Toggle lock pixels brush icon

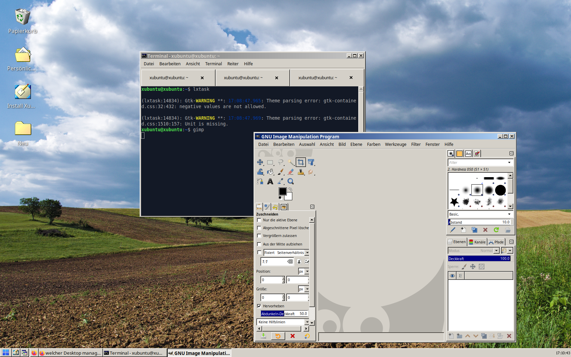point(464,267)
